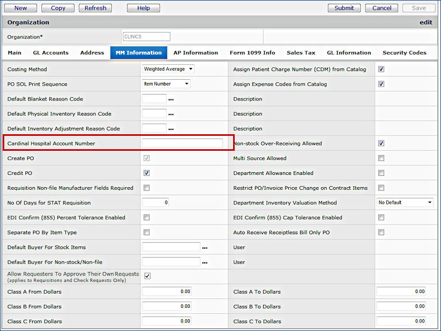Screen dimensions: 441x331
Task: Open the GL Accounts tab
Action: 51,53
